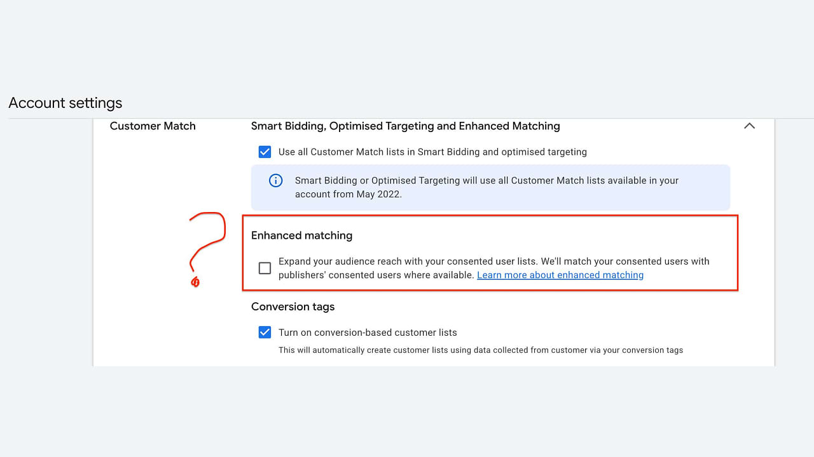Viewport: 814px width, 457px height.
Task: Click the 'Expand your audience reach' description
Action: (x=493, y=268)
